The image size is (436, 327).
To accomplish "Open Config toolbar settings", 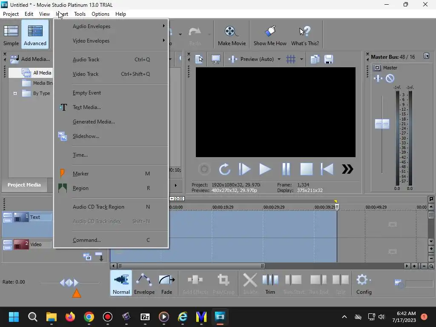I will point(364,283).
